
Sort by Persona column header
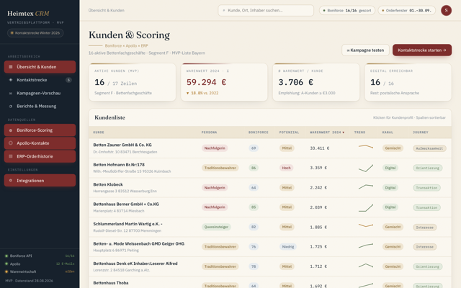[209, 132]
